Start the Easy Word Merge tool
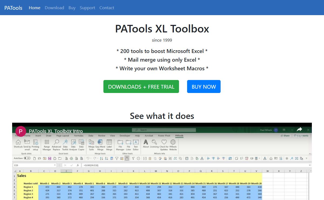This screenshot has width=324, height=200. coord(100,145)
